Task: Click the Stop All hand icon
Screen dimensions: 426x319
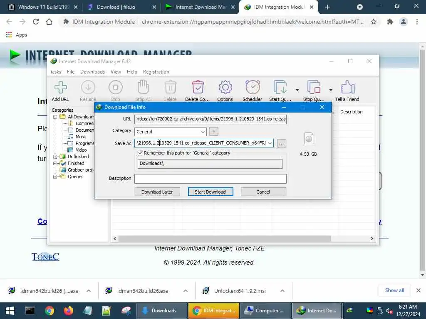Action: click(x=143, y=87)
